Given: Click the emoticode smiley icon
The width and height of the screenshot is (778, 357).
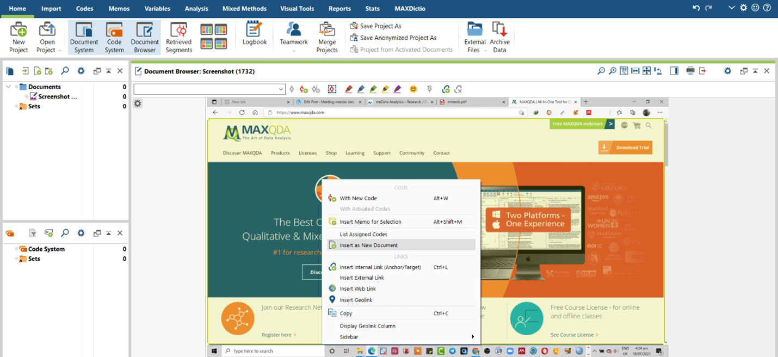Looking at the screenshot, I should (x=413, y=89).
